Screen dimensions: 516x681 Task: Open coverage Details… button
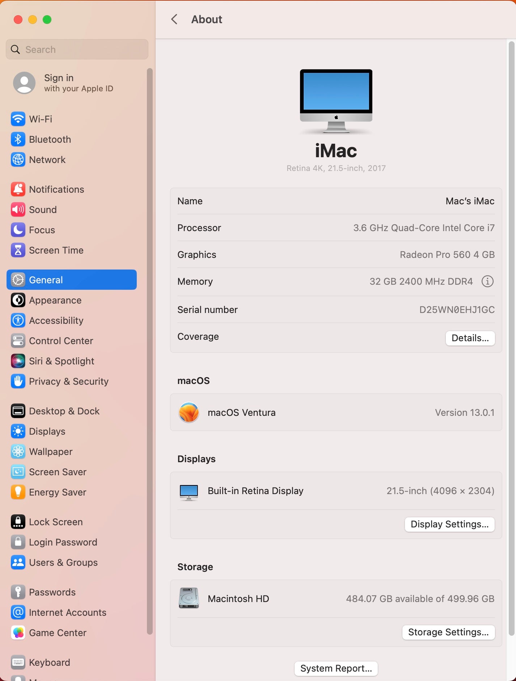pyautogui.click(x=470, y=338)
